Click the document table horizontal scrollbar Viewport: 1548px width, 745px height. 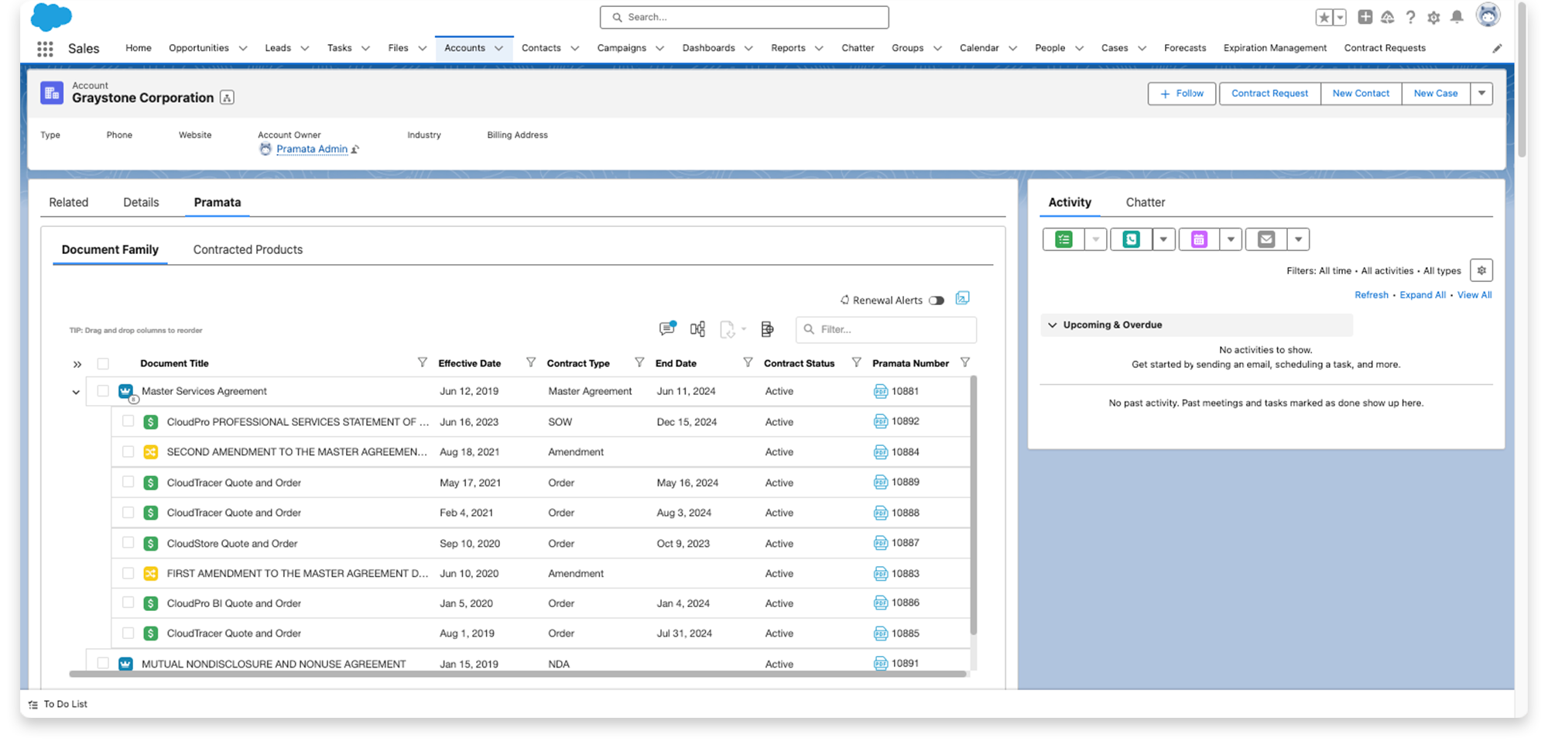(518, 674)
